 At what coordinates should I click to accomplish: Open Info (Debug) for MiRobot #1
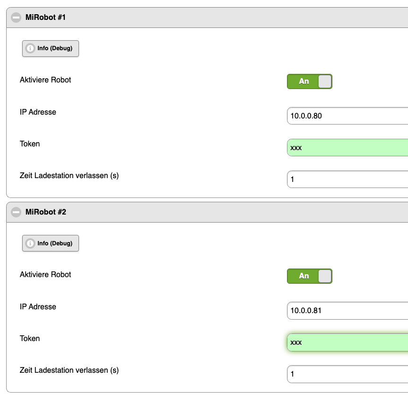[x=51, y=48]
